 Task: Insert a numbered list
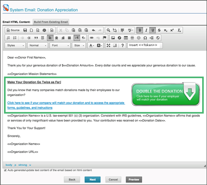[x=8, y=38]
